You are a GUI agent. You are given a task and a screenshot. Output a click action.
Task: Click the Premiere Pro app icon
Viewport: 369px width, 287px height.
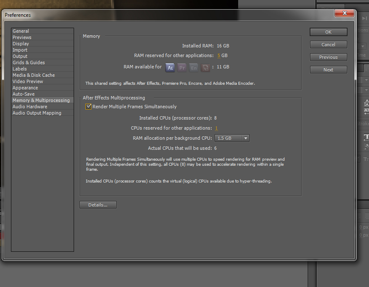[182, 68]
